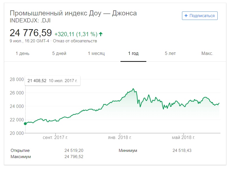Click the май 2018 г. axis label
230x169 pixels.
[184, 138]
